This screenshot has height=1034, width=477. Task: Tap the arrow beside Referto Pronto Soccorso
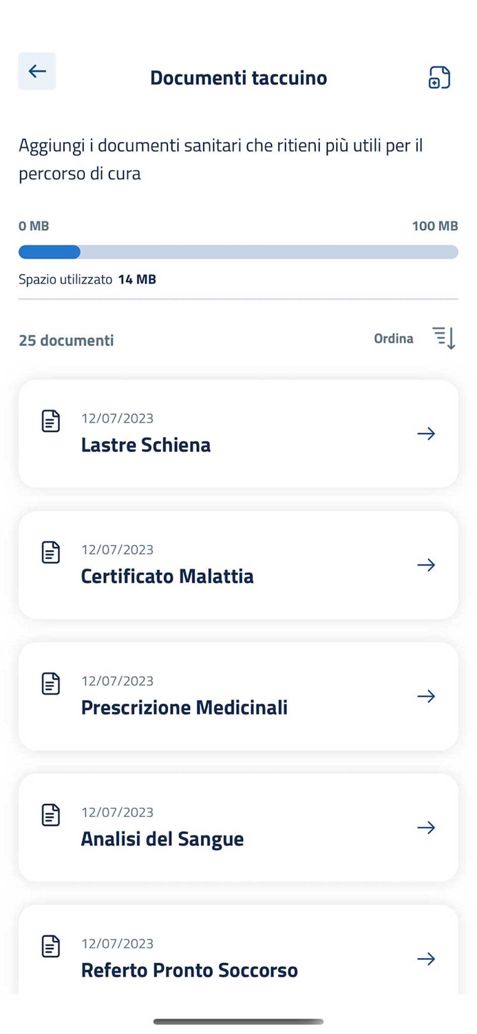(x=426, y=959)
